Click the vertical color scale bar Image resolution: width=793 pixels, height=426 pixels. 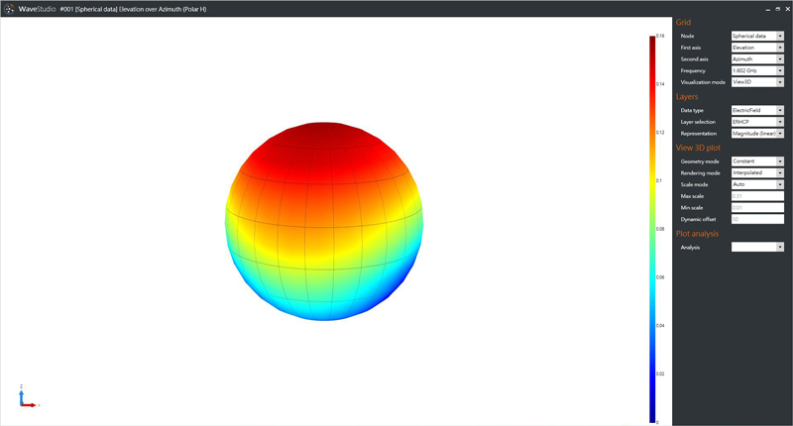(653, 228)
